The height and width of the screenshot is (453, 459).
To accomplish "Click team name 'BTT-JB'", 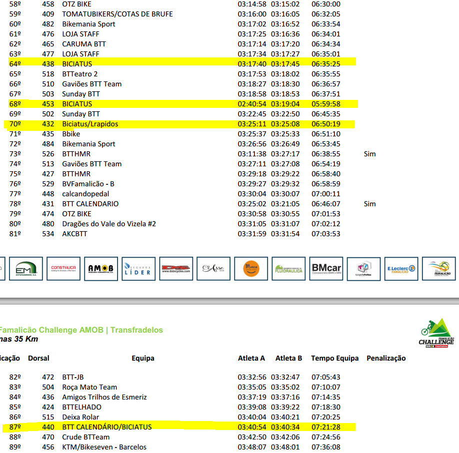I will point(73,377).
